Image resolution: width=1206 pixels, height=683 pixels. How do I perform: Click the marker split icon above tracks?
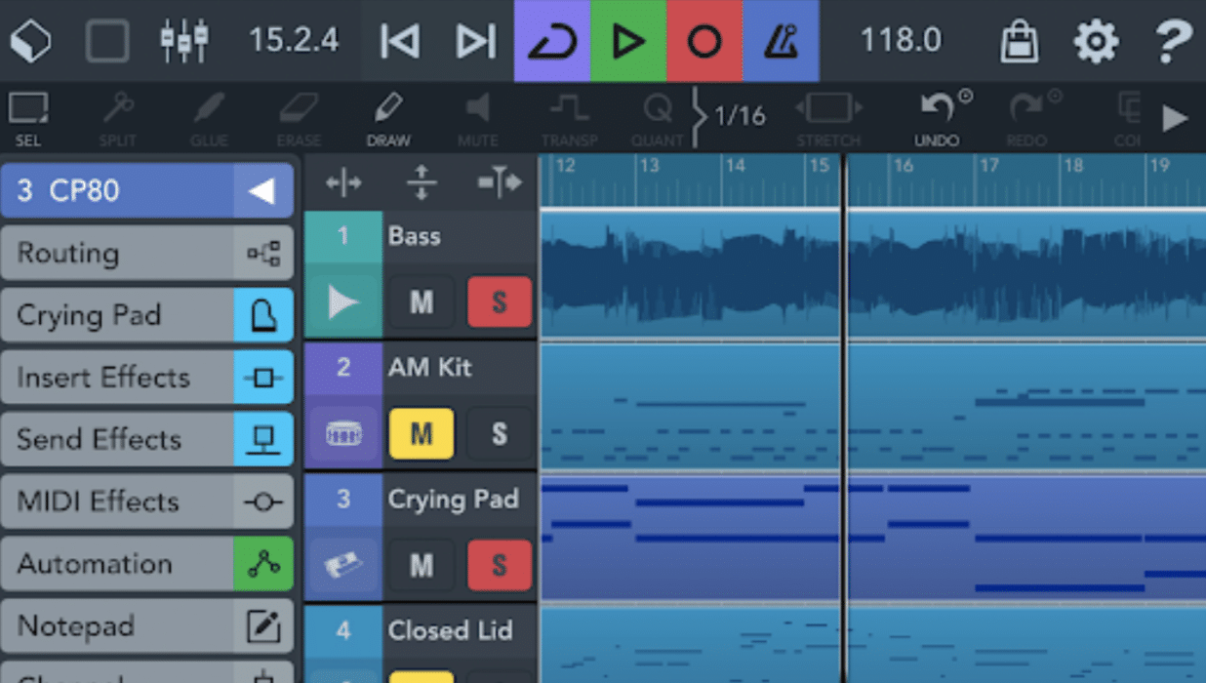pos(500,182)
